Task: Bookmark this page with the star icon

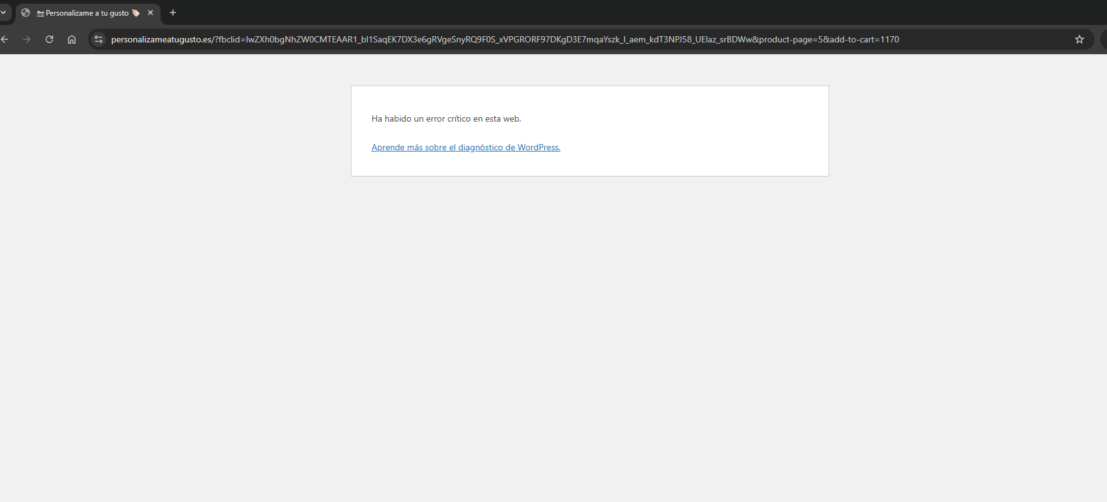Action: point(1080,39)
